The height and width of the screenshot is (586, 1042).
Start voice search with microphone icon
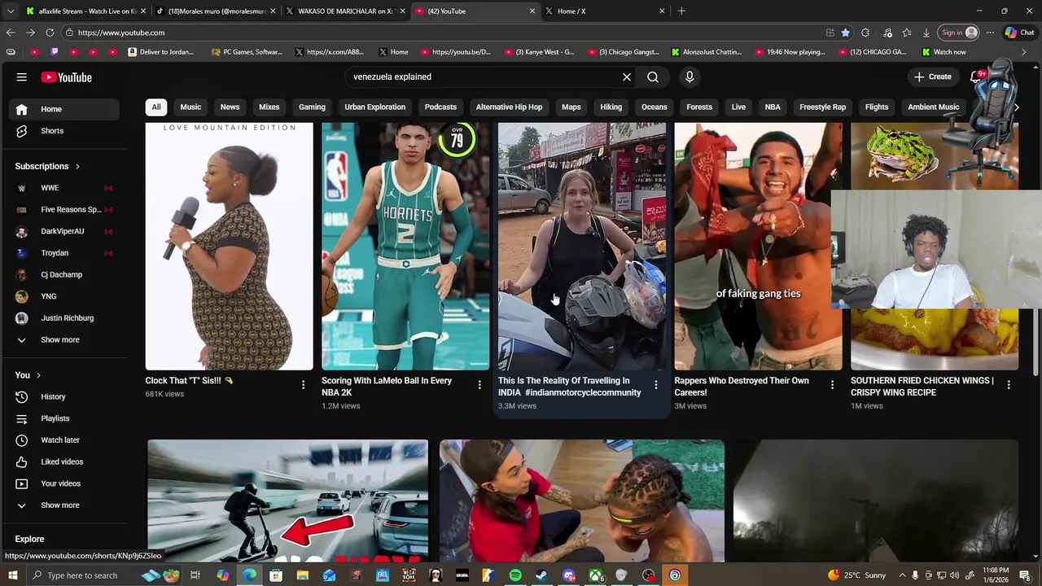click(x=690, y=77)
